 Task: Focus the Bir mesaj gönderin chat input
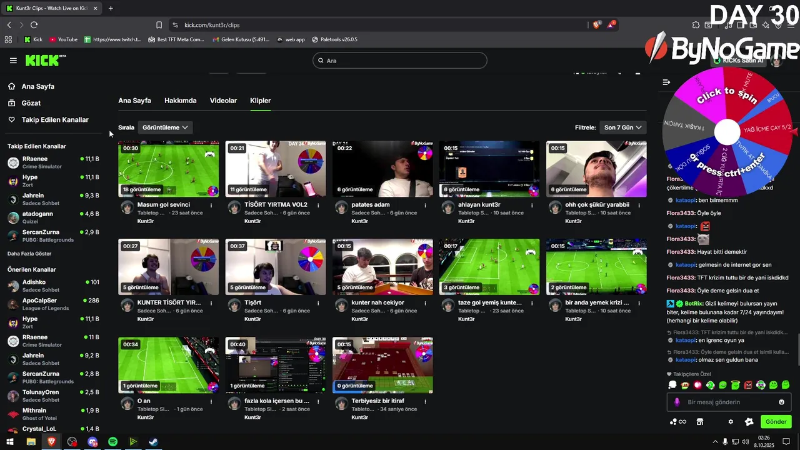point(729,402)
